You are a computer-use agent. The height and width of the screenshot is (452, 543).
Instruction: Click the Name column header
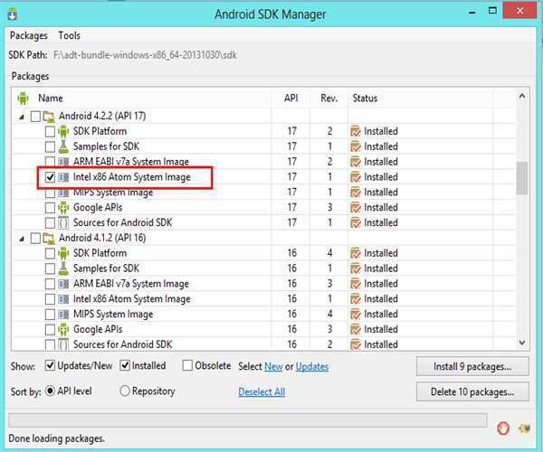click(51, 99)
